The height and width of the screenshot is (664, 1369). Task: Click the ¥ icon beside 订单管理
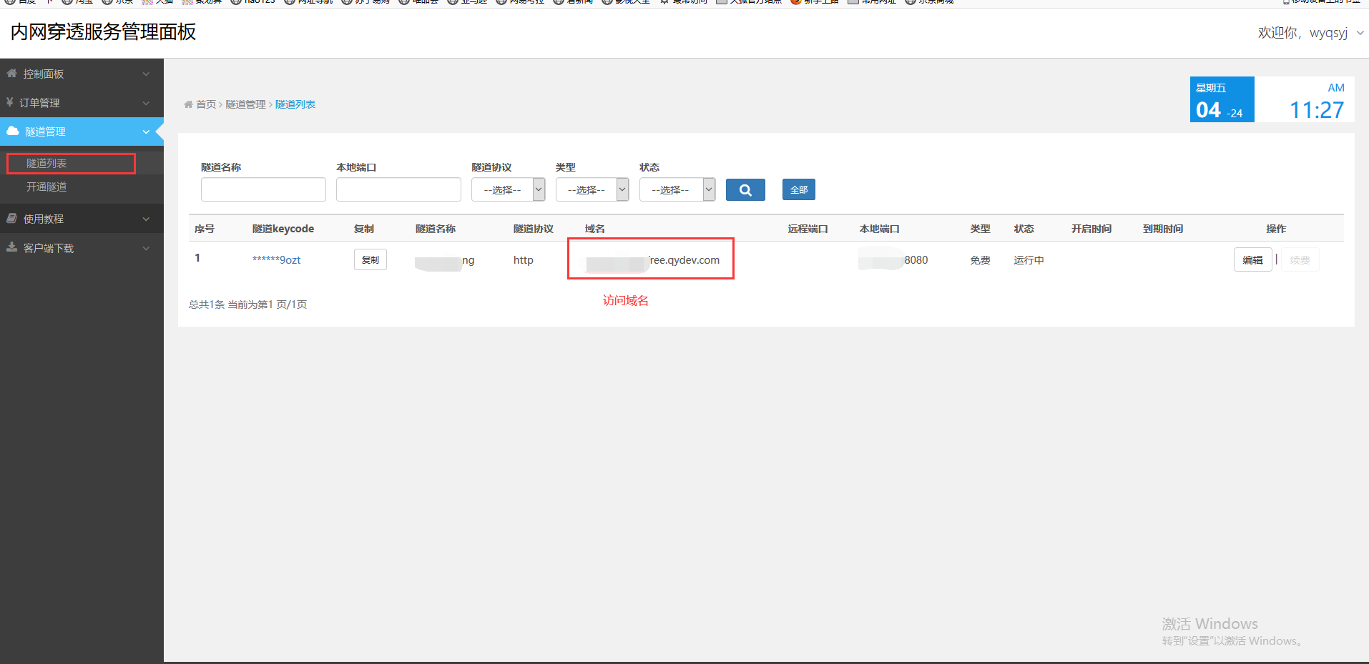pyautogui.click(x=11, y=102)
